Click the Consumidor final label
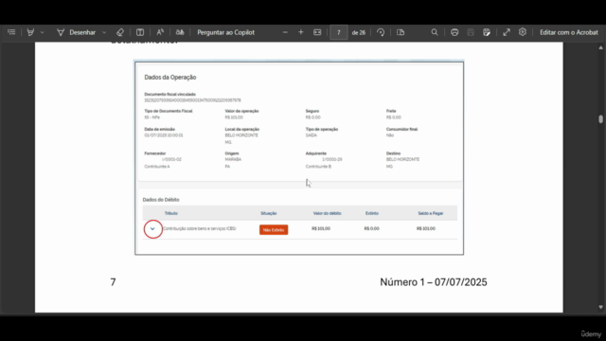 pos(401,129)
